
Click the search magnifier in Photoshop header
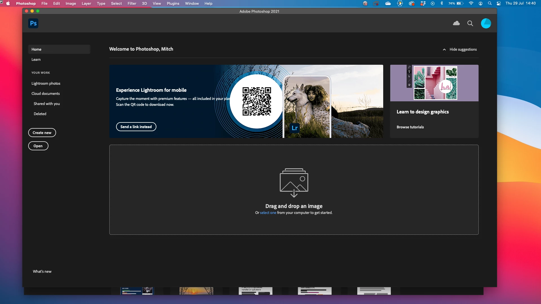tap(470, 23)
